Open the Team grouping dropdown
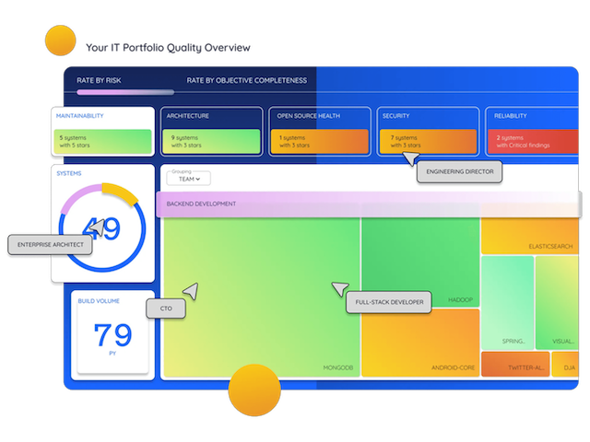590x442 pixels. click(188, 179)
